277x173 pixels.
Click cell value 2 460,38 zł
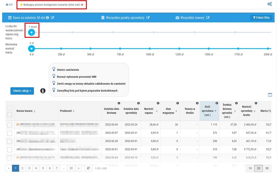(250, 125)
